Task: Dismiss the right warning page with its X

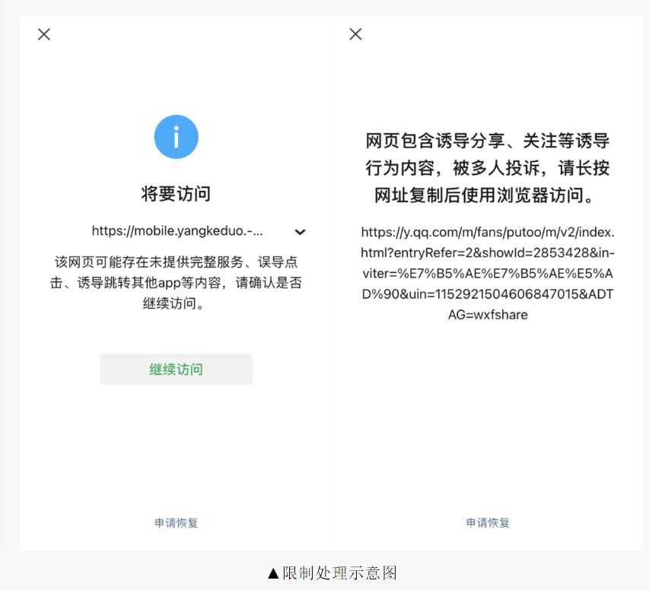Action: pos(355,33)
